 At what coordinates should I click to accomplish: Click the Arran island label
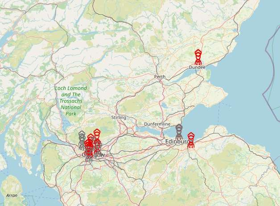(x=12, y=195)
